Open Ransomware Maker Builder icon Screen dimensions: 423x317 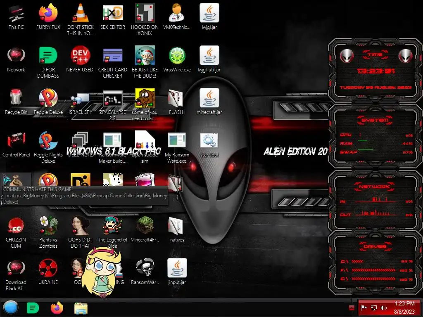[112, 140]
